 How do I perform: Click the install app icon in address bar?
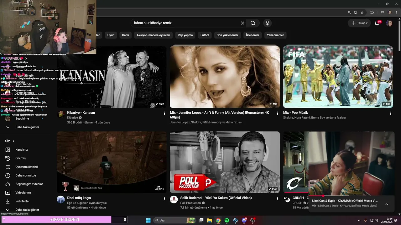356,12
